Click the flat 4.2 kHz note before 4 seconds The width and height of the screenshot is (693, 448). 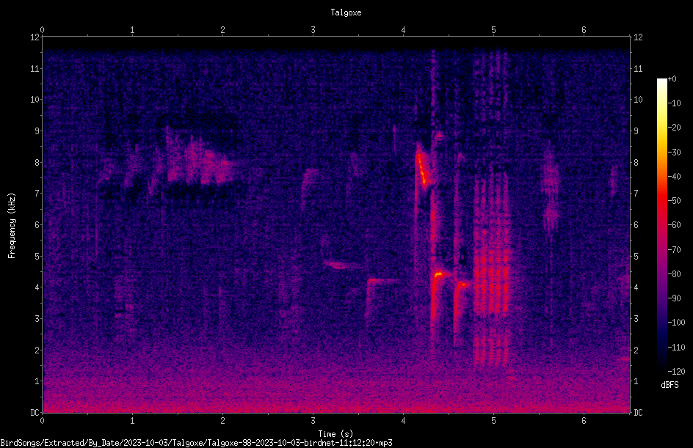(382, 280)
